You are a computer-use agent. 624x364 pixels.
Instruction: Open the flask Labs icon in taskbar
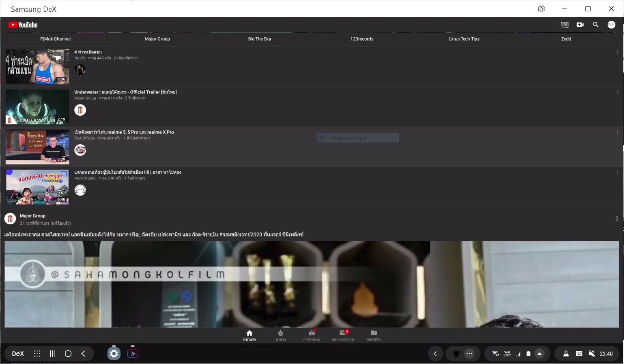566,354
